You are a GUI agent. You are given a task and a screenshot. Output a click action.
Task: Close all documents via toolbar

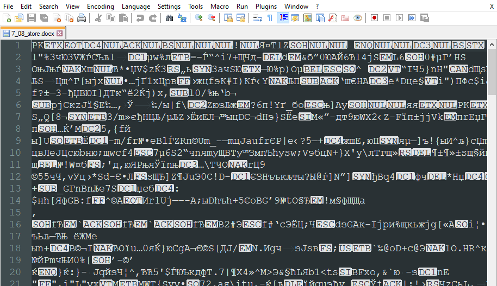coord(69,18)
